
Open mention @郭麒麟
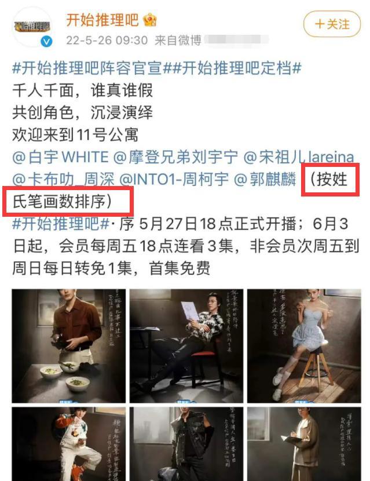tap(265, 179)
